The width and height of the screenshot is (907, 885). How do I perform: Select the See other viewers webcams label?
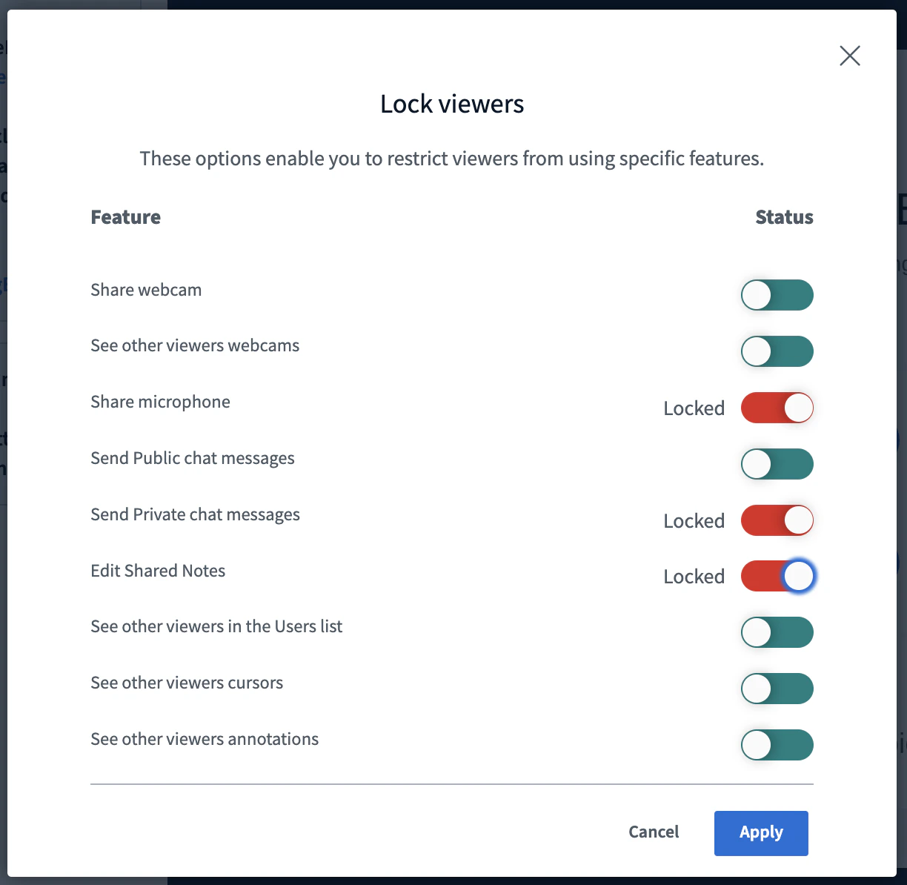pyautogui.click(x=195, y=345)
